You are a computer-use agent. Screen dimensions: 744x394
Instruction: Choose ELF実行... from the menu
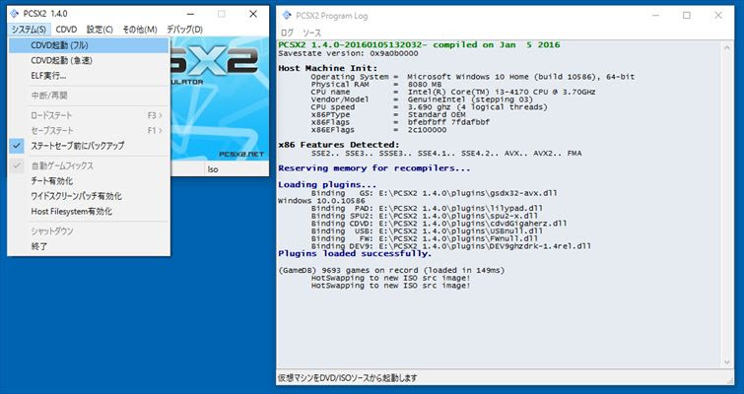(x=89, y=76)
